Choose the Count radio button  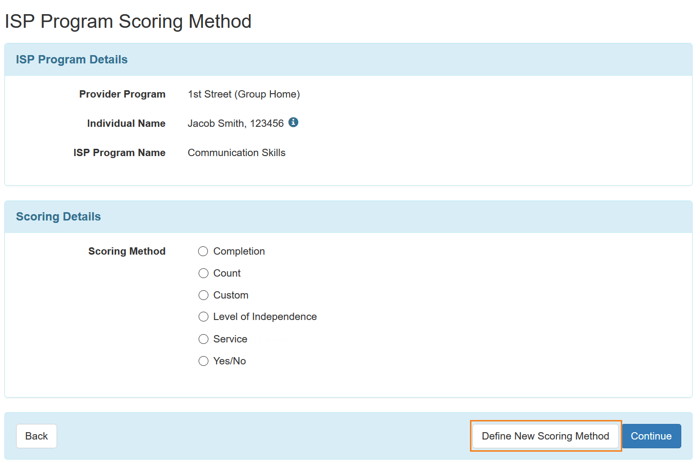pos(204,273)
